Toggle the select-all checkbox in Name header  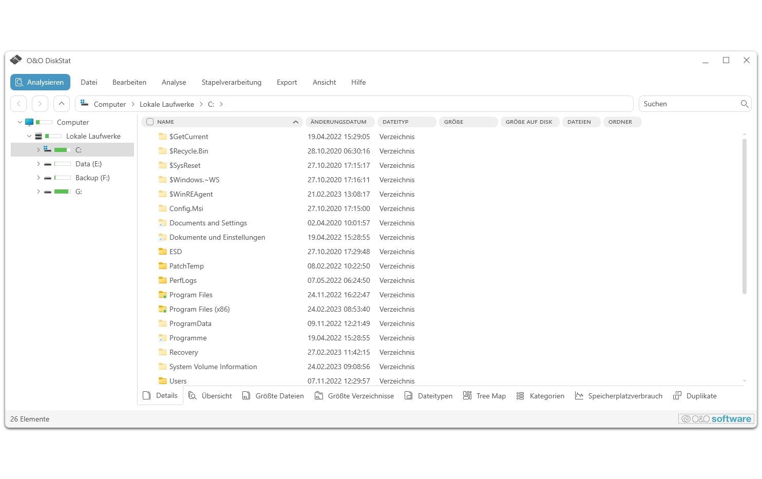[x=150, y=122]
